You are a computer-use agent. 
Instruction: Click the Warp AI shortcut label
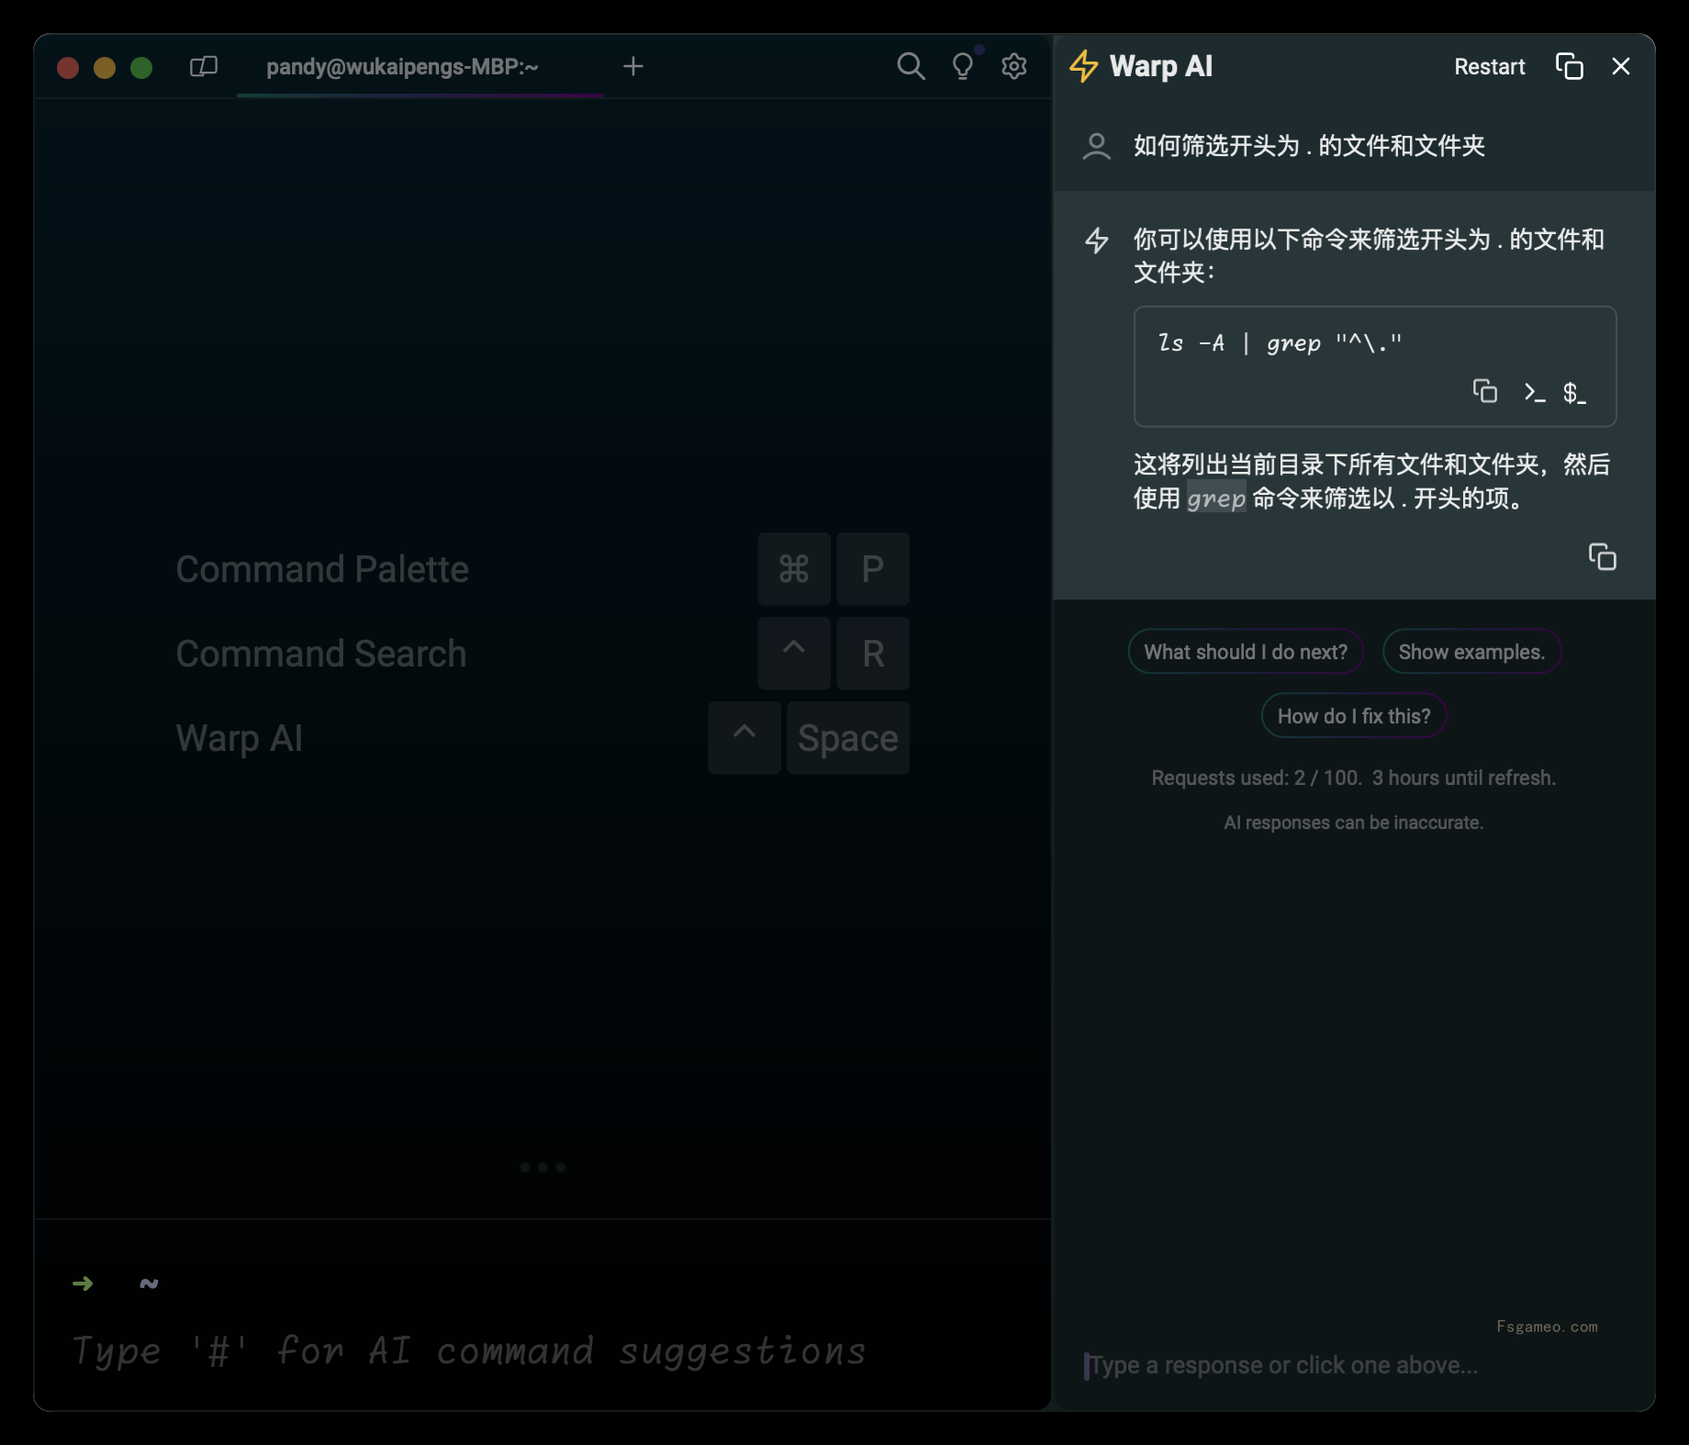[x=240, y=738]
